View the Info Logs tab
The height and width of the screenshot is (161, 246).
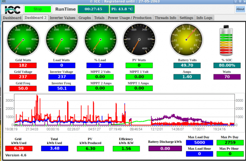[204, 18]
